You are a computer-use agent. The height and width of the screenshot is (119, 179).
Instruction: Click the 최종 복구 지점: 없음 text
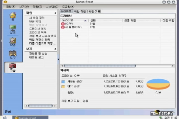pos(75,101)
